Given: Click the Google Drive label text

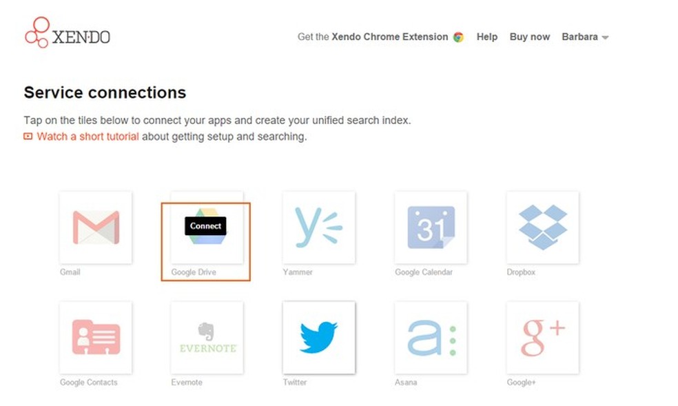Looking at the screenshot, I should (194, 272).
